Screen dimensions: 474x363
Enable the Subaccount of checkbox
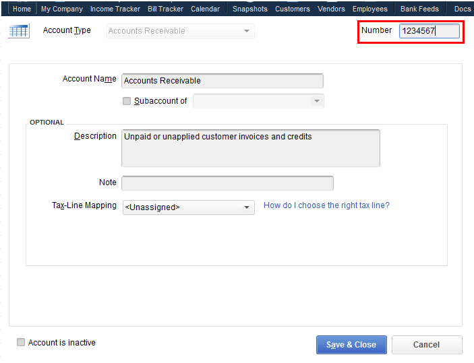coord(127,101)
